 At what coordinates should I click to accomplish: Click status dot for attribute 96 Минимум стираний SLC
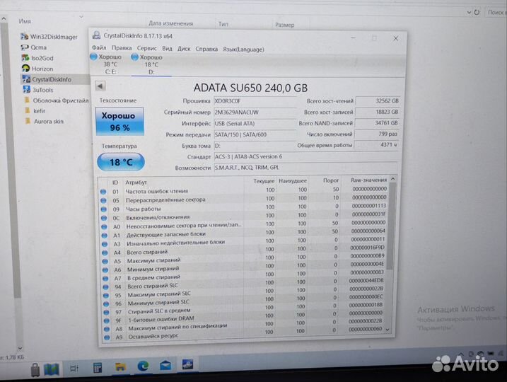pos(106,303)
